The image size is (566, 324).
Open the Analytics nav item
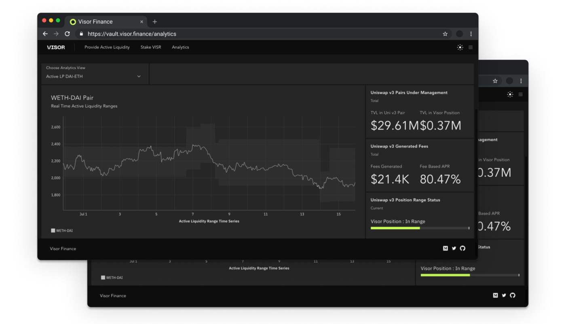point(180,47)
